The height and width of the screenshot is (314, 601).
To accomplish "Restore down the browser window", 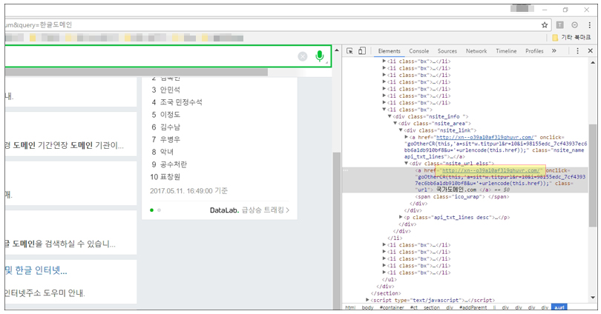I will [x=565, y=10].
